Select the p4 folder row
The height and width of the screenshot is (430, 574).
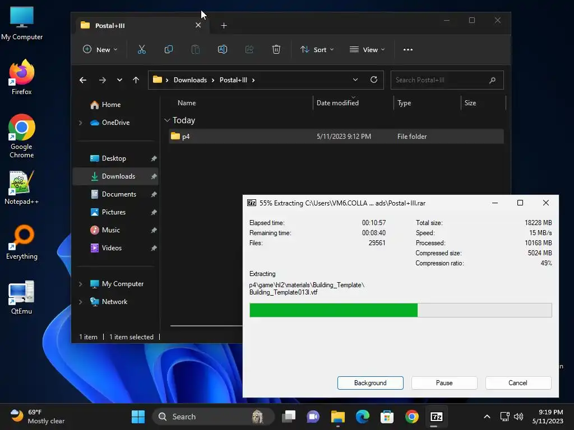[x=336, y=137]
